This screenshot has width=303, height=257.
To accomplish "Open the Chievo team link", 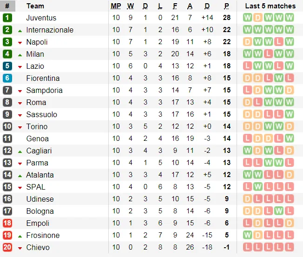I will pos(38,247).
